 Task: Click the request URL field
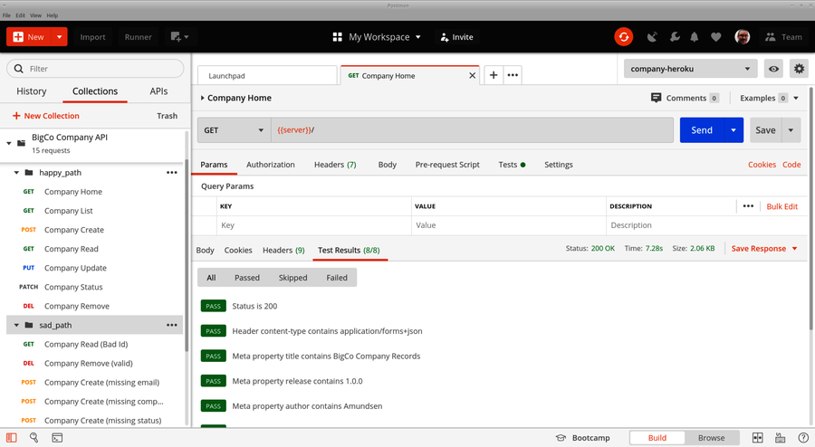(472, 129)
